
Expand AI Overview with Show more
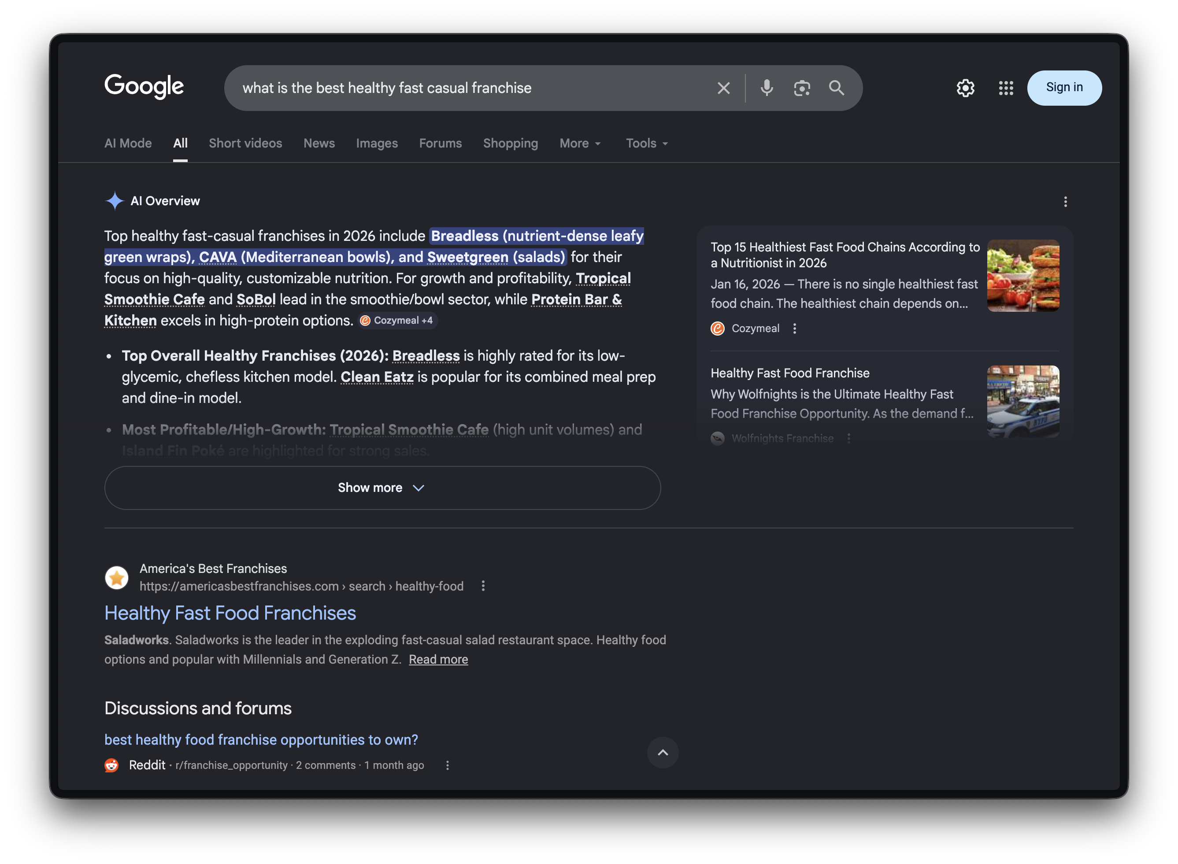point(382,487)
